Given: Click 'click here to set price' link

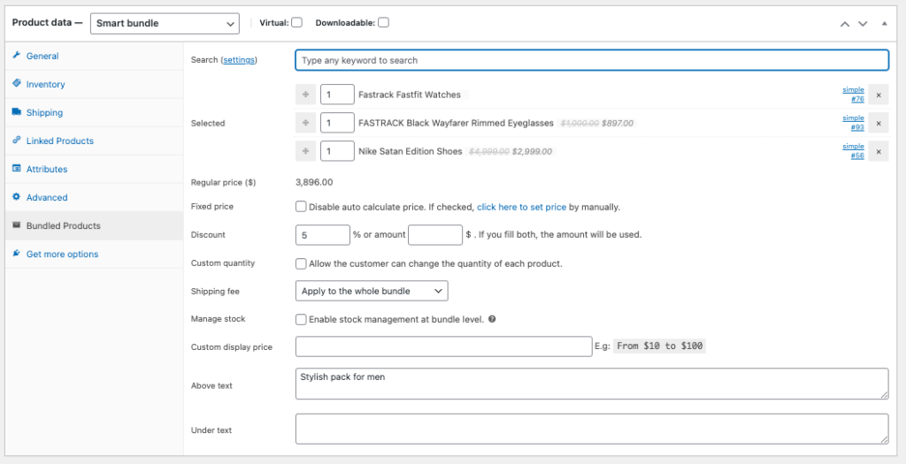Looking at the screenshot, I should tap(521, 207).
